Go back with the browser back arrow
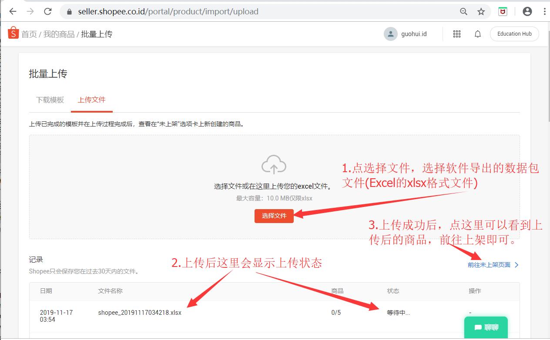Image resolution: width=550 pixels, height=340 pixels. pyautogui.click(x=13, y=12)
